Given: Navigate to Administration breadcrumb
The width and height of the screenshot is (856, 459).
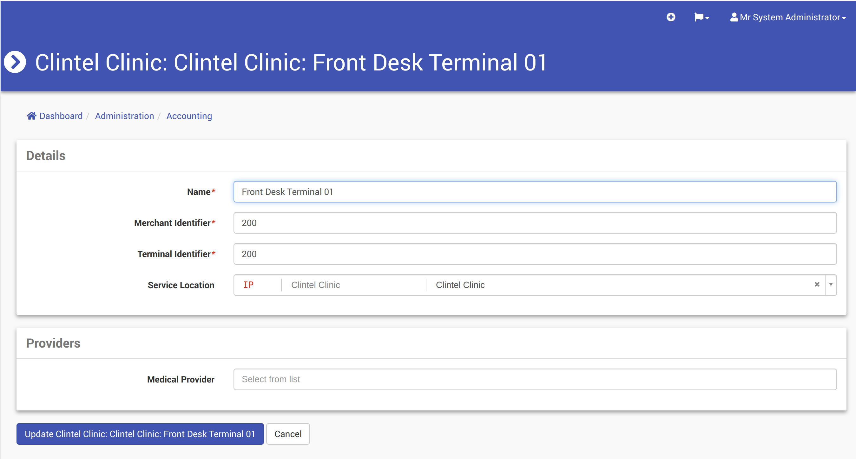Looking at the screenshot, I should [x=124, y=116].
